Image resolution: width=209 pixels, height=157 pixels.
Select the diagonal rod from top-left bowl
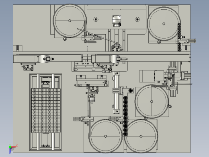tap(97, 36)
